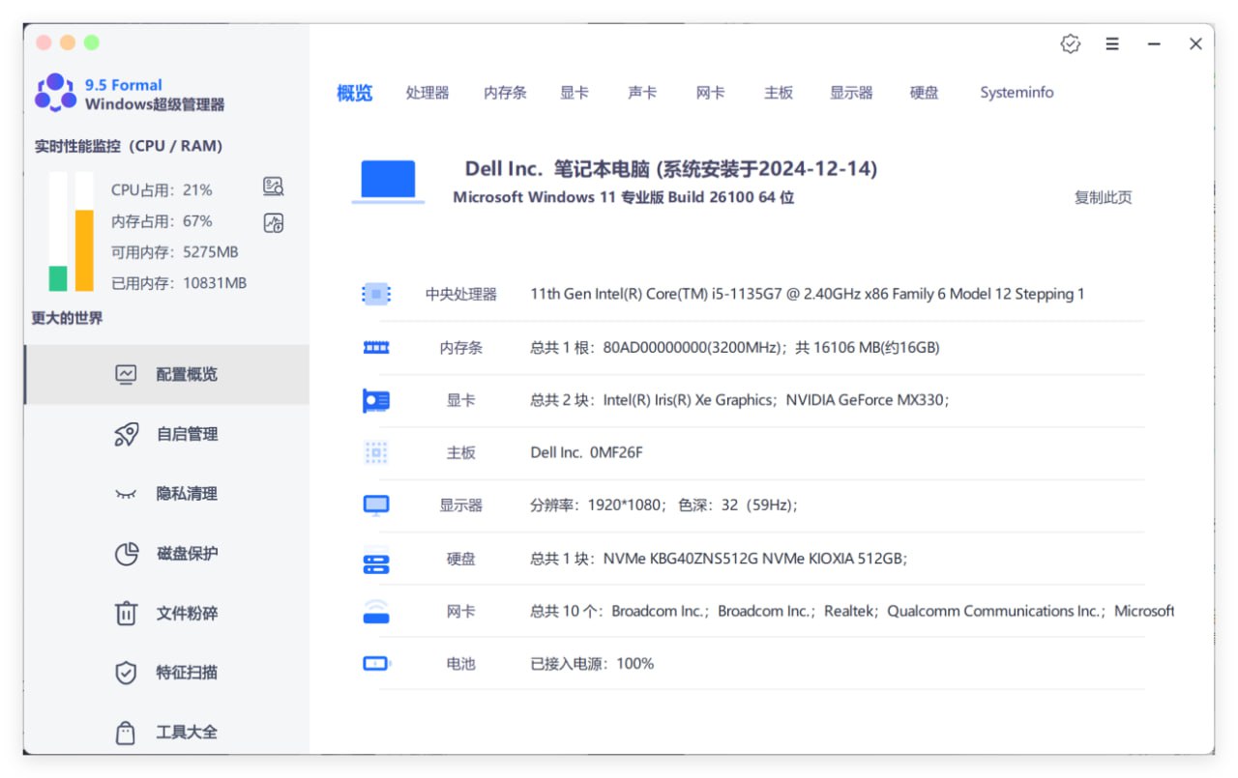Click the 已接入电源: 100% battery text
Screen dimensions: 1238x778
pyautogui.click(x=592, y=664)
